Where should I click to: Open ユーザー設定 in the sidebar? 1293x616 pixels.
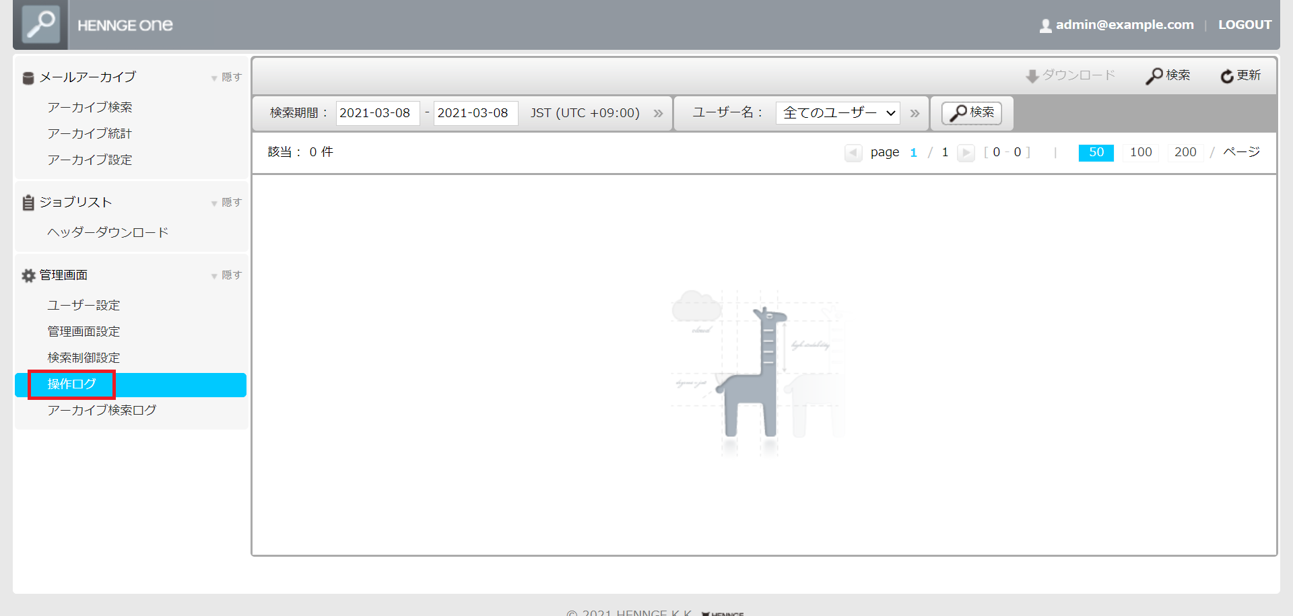[x=84, y=306]
